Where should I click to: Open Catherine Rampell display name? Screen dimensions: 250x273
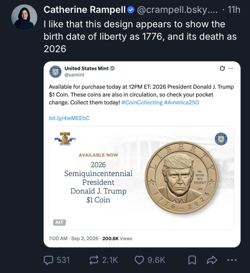85,10
